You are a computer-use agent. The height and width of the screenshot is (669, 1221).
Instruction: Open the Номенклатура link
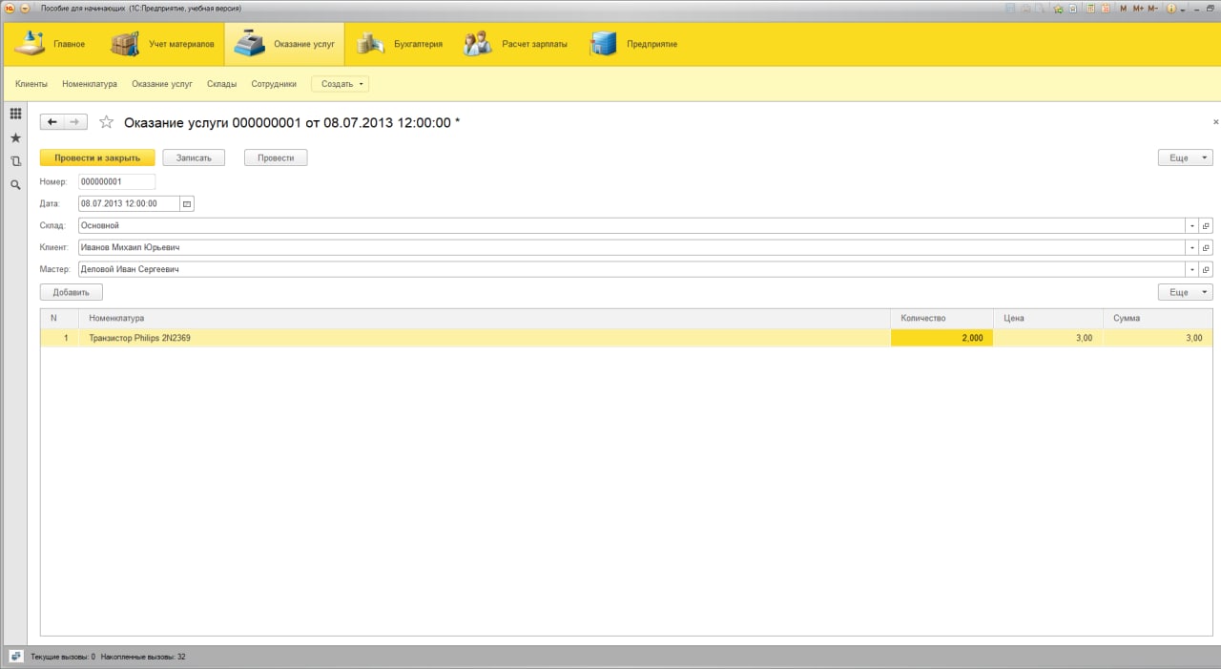[x=90, y=84]
